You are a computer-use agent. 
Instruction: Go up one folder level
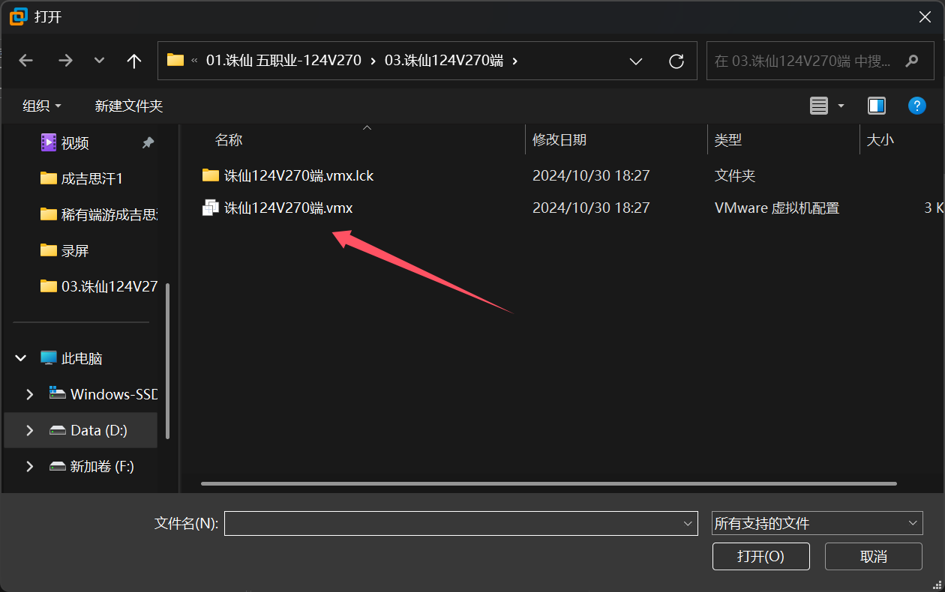[133, 61]
